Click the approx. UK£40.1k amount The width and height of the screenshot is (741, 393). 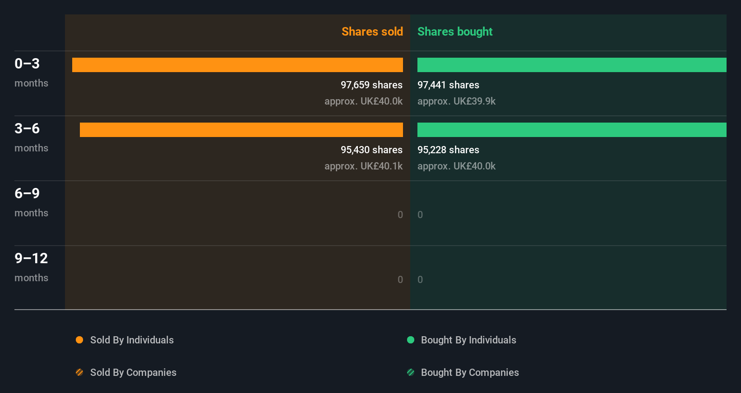tap(363, 166)
